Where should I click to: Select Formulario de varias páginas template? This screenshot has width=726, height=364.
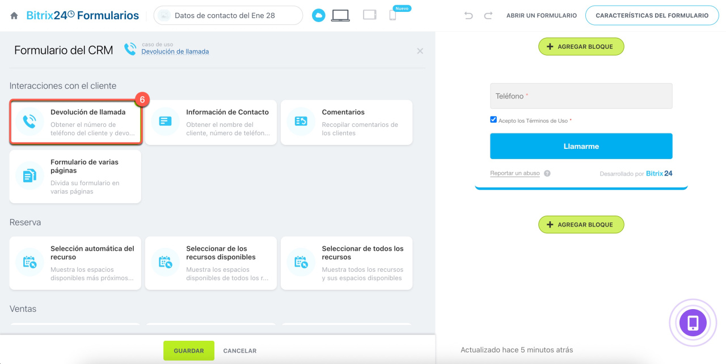75,176
